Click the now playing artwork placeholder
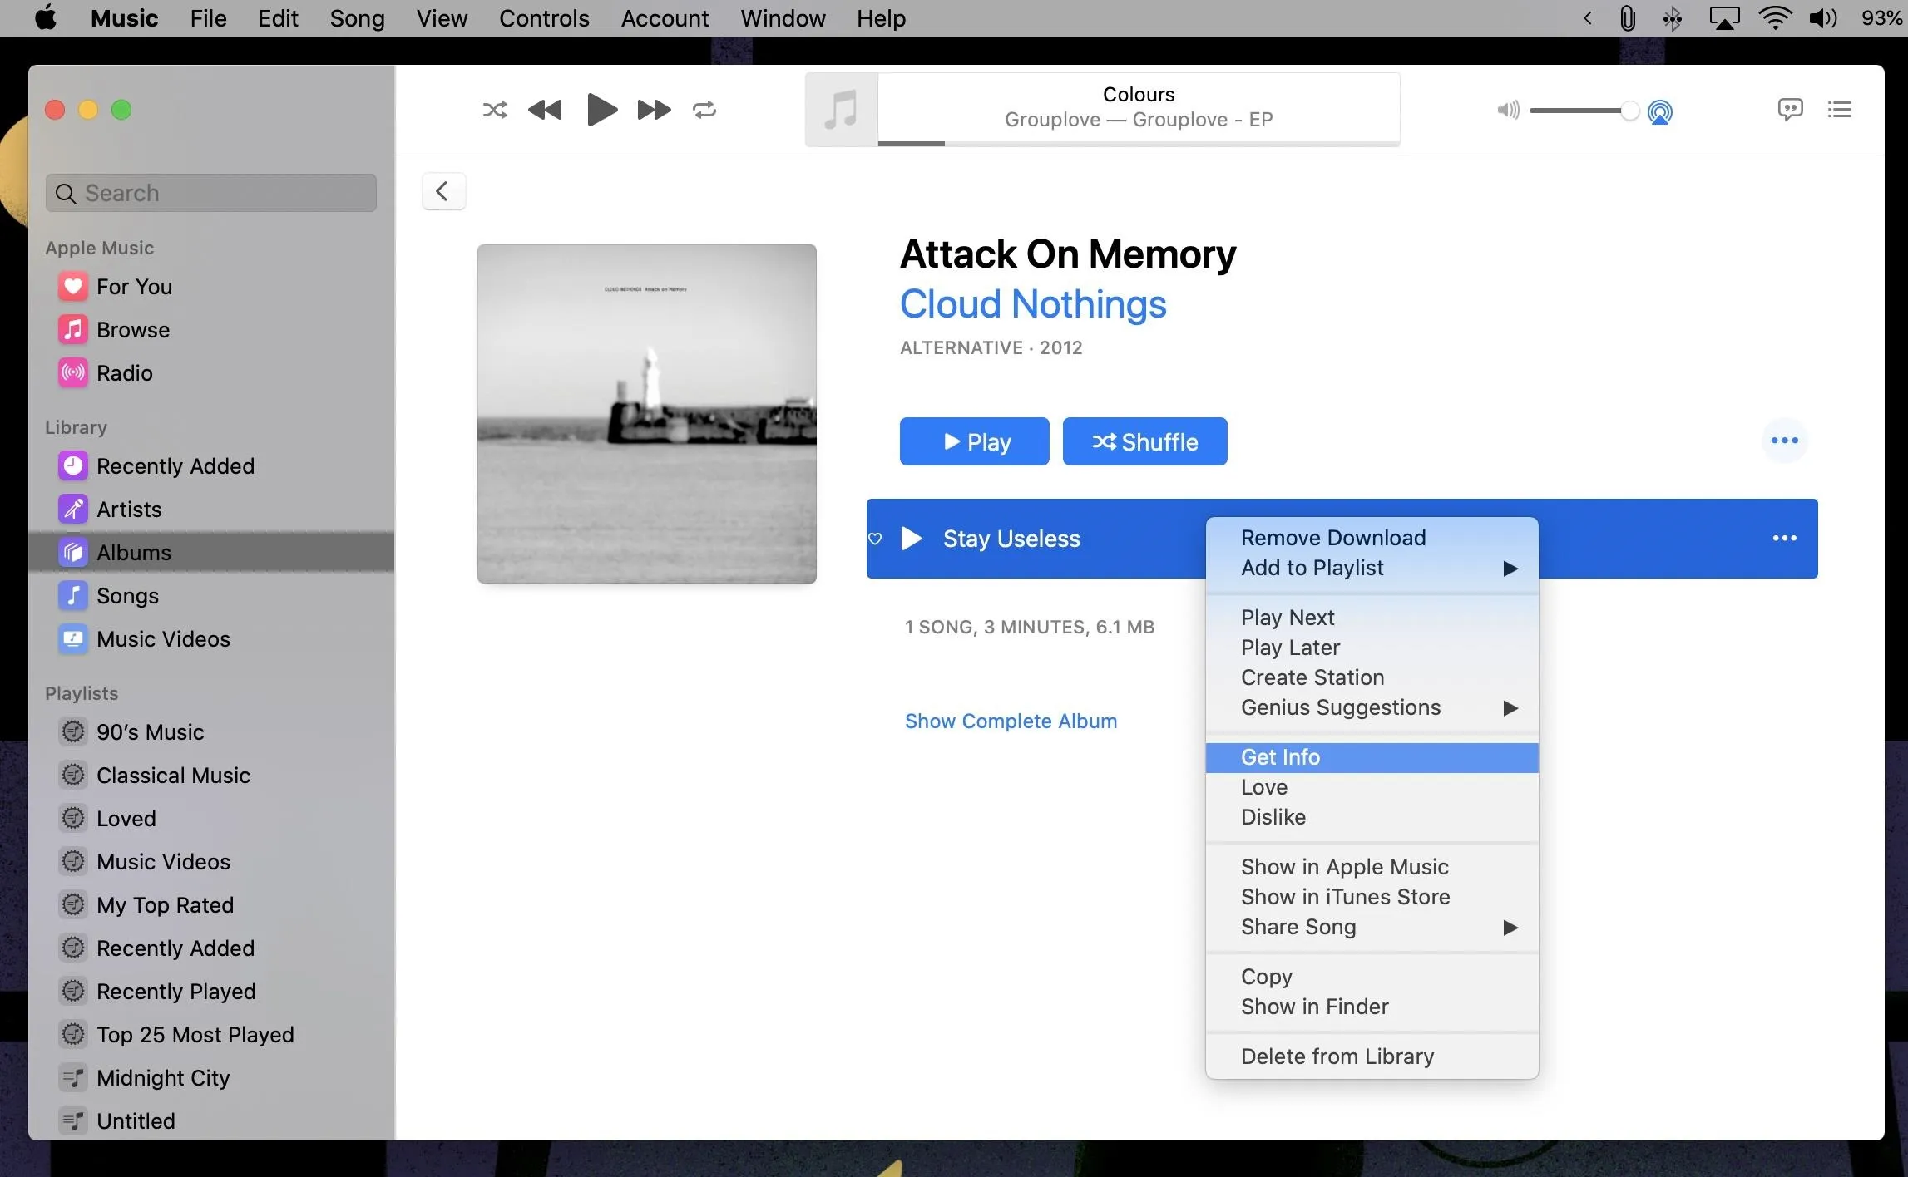This screenshot has height=1177, width=1908. point(841,110)
